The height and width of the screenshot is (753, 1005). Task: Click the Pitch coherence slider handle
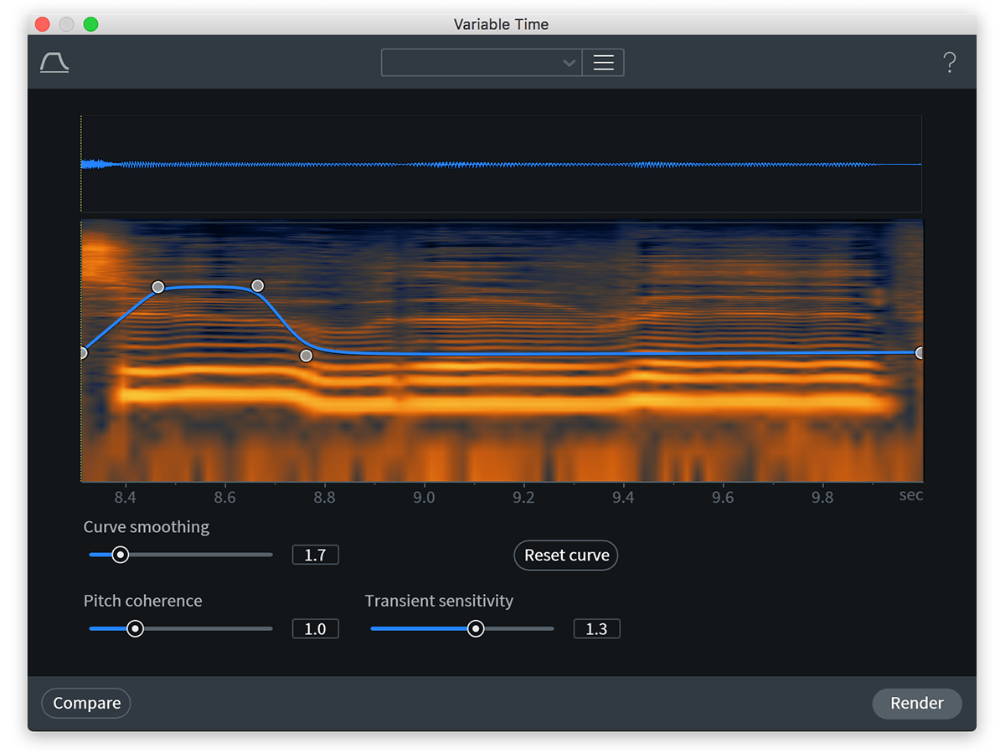(135, 627)
